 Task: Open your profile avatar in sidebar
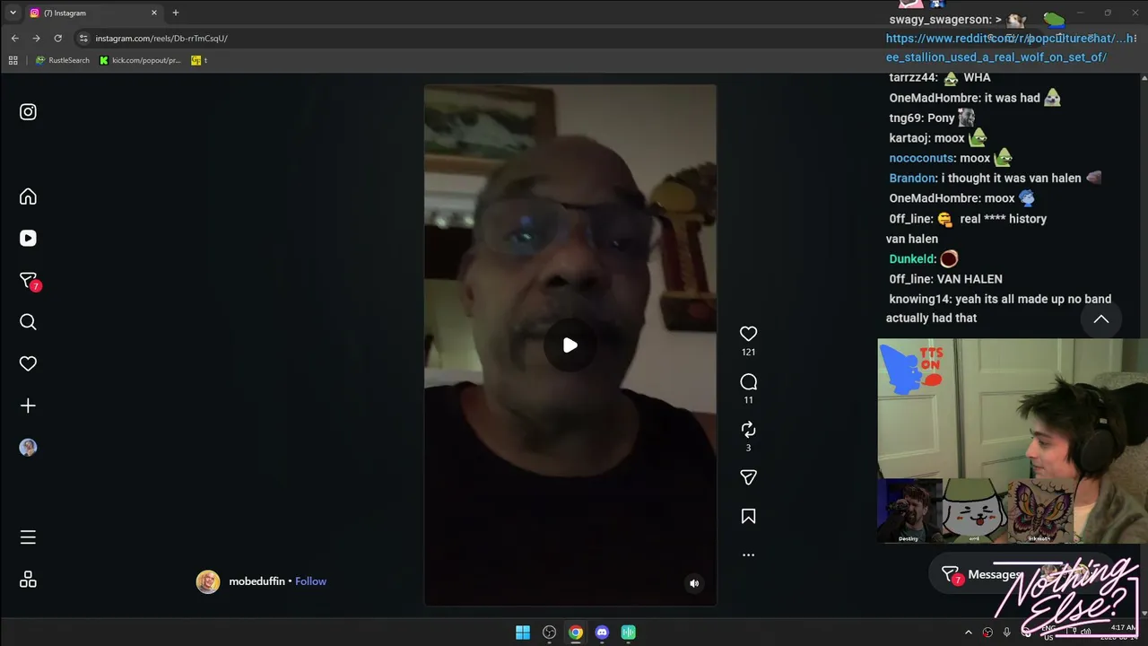pos(28,448)
